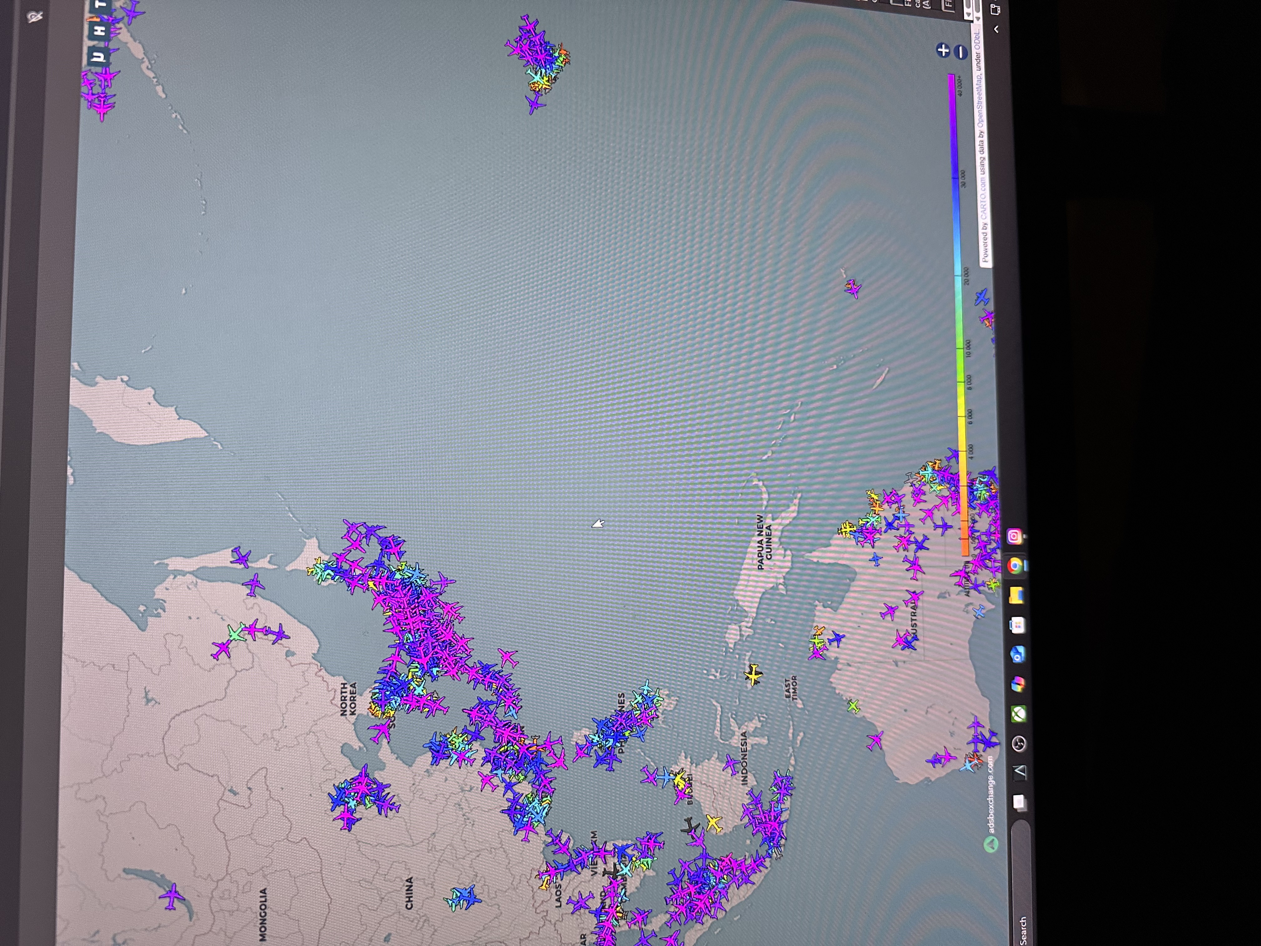The width and height of the screenshot is (1261, 946).
Task: Zoom out with the minus button
Action: point(961,53)
